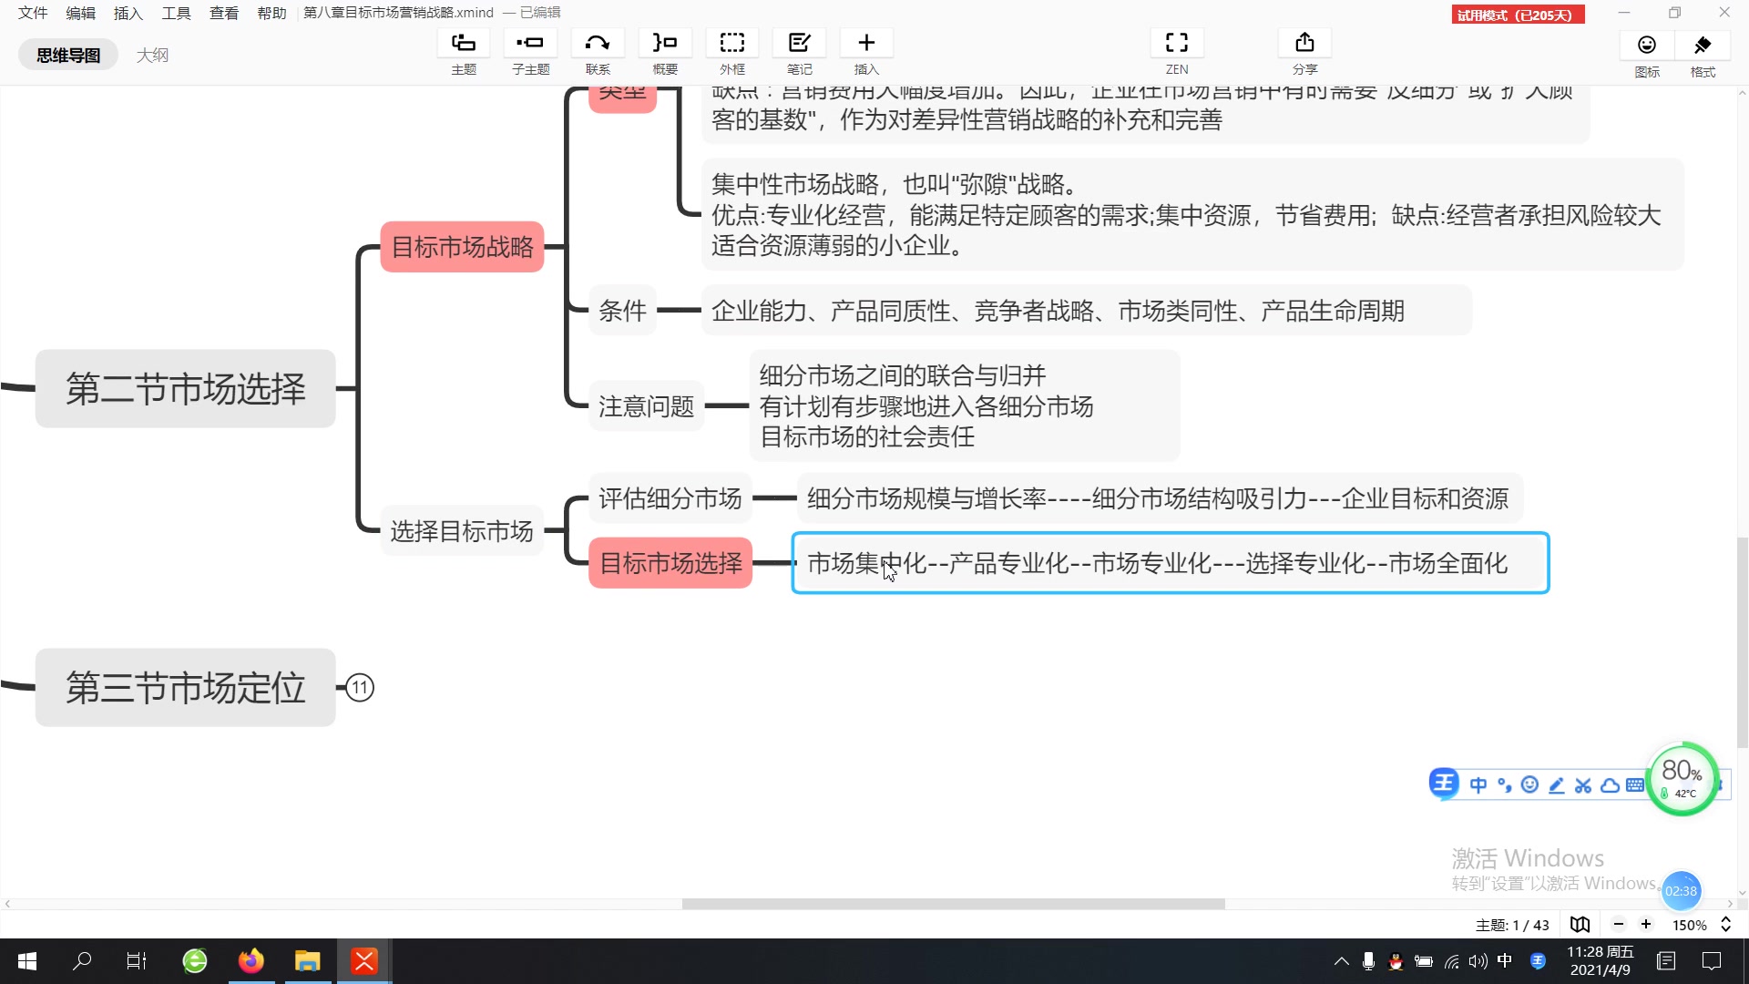Viewport: 1749px width, 984px height.
Task: Open the map overview icon in status bar
Action: point(1580,925)
